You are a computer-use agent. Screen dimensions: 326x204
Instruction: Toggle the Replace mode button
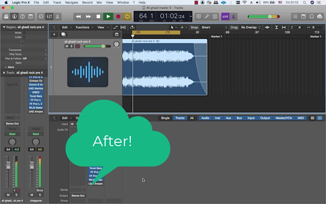click(199, 16)
